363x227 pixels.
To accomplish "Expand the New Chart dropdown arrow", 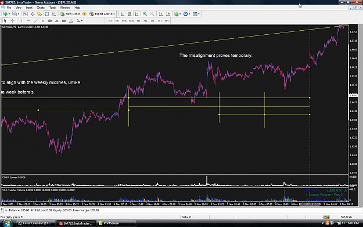I will coord(9,14).
